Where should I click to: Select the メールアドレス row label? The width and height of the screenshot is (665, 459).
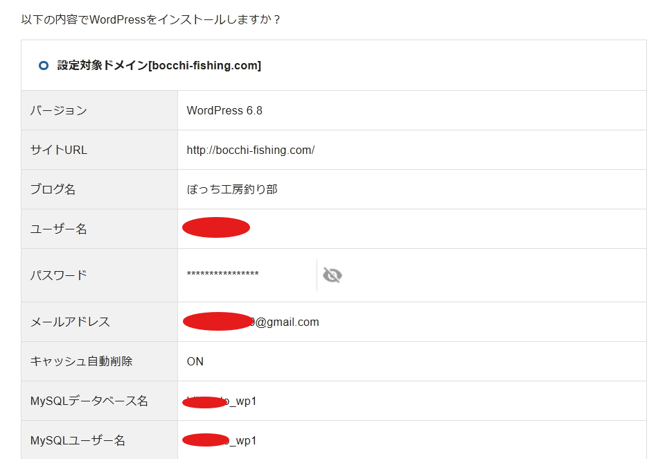70,322
